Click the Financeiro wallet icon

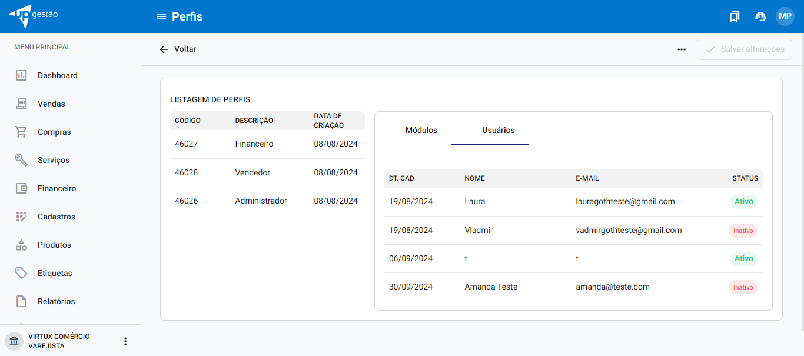tap(21, 188)
